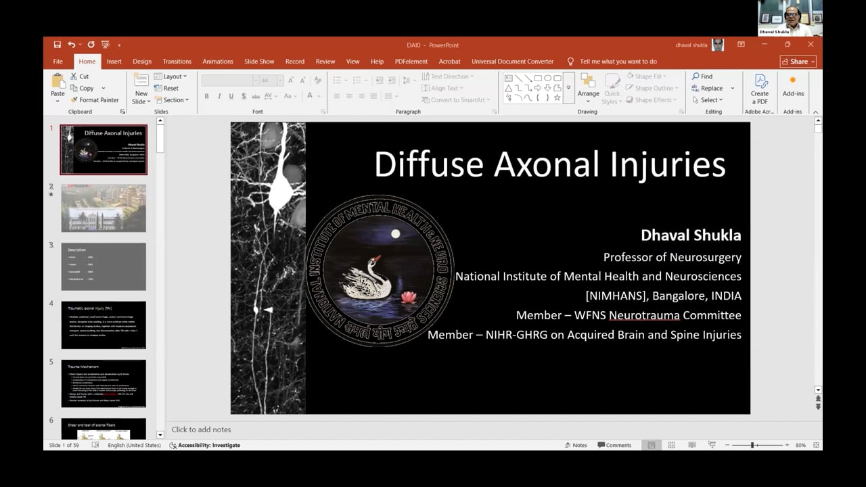Screen dimensions: 866x487
Task: Redo the action in Quick Access
Action: [91, 45]
